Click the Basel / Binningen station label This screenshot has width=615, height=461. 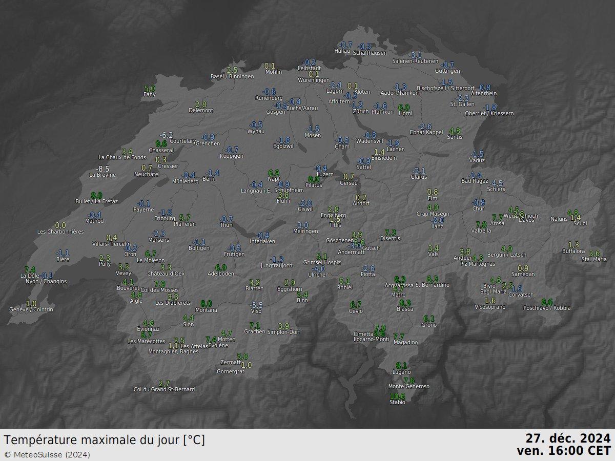[232, 76]
